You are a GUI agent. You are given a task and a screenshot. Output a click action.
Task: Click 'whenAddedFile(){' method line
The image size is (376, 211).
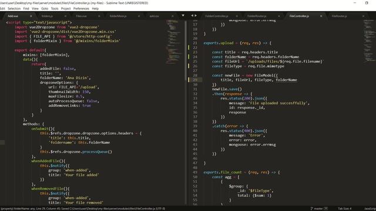(48, 161)
